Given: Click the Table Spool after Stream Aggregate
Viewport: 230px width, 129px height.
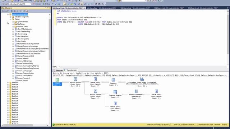Looking at the screenshot, I should [156, 94].
